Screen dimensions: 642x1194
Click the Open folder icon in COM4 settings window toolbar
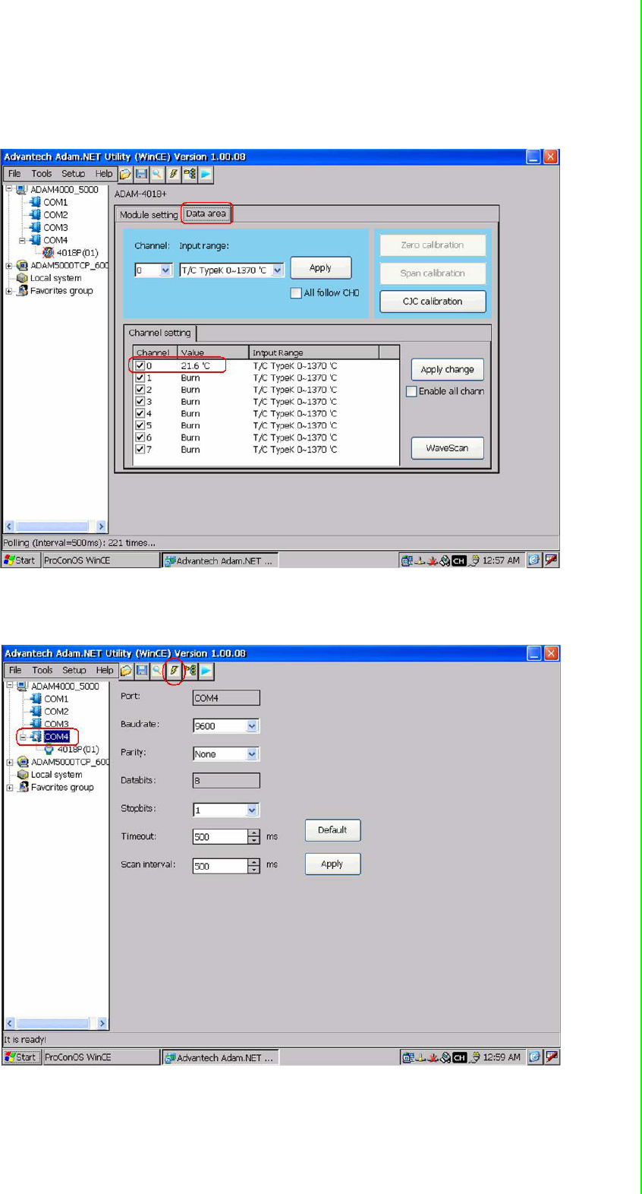click(x=126, y=671)
